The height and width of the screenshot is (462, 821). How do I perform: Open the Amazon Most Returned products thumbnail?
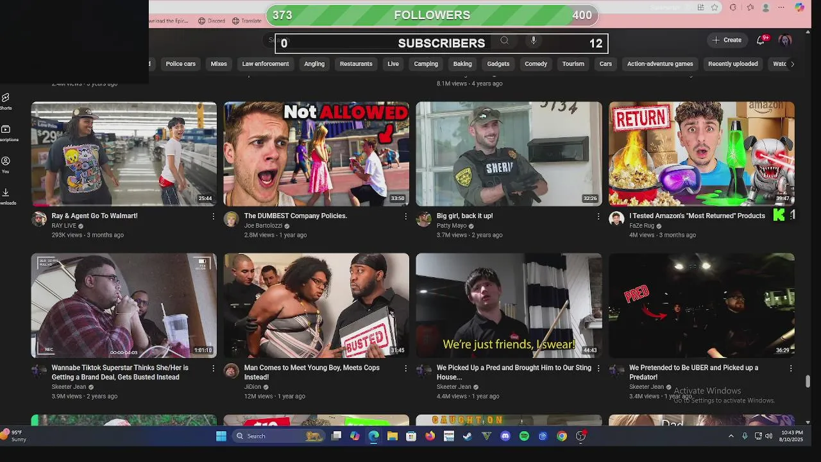coord(702,154)
